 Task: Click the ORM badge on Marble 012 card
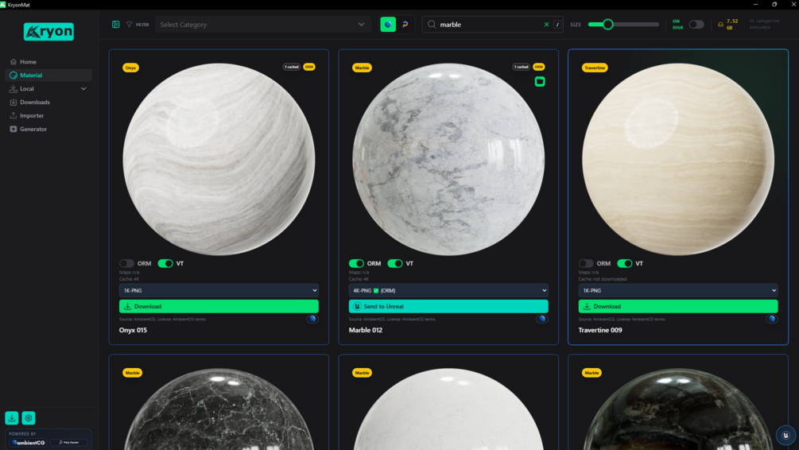[x=538, y=67]
